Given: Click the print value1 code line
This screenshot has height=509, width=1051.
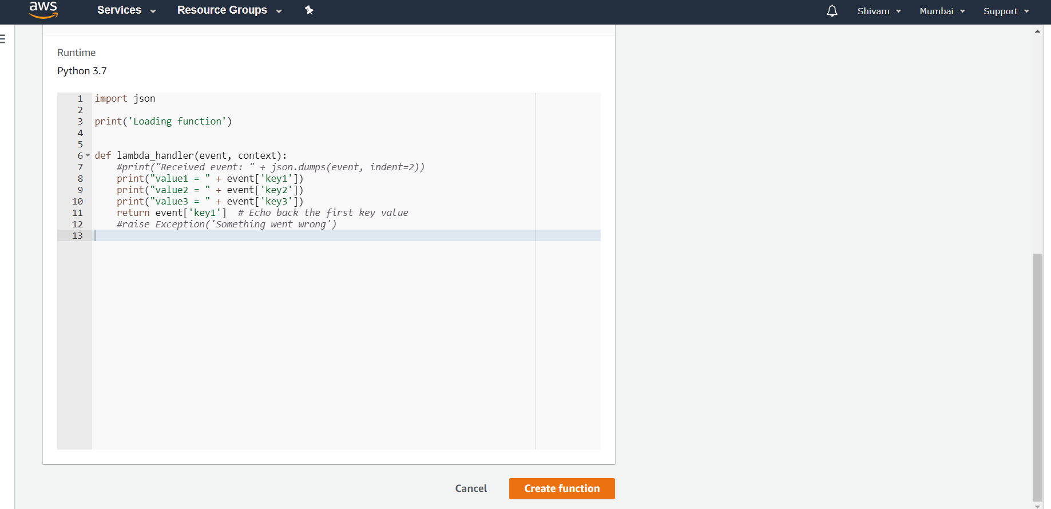Looking at the screenshot, I should (x=210, y=178).
